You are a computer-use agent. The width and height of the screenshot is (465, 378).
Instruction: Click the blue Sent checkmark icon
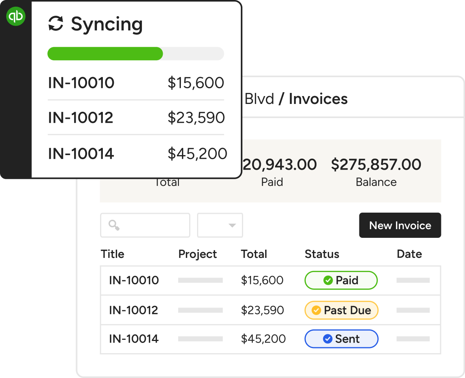[x=327, y=339]
